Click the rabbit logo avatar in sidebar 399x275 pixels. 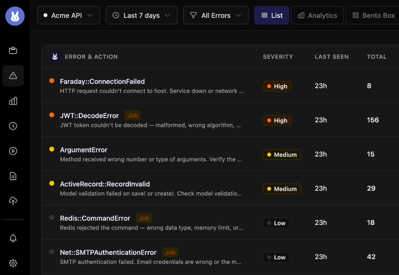point(15,16)
